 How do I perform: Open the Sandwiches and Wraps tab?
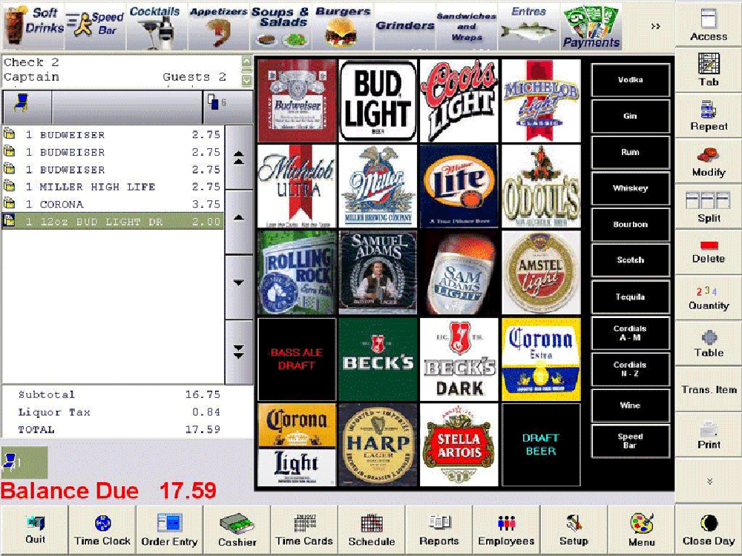pyautogui.click(x=467, y=26)
